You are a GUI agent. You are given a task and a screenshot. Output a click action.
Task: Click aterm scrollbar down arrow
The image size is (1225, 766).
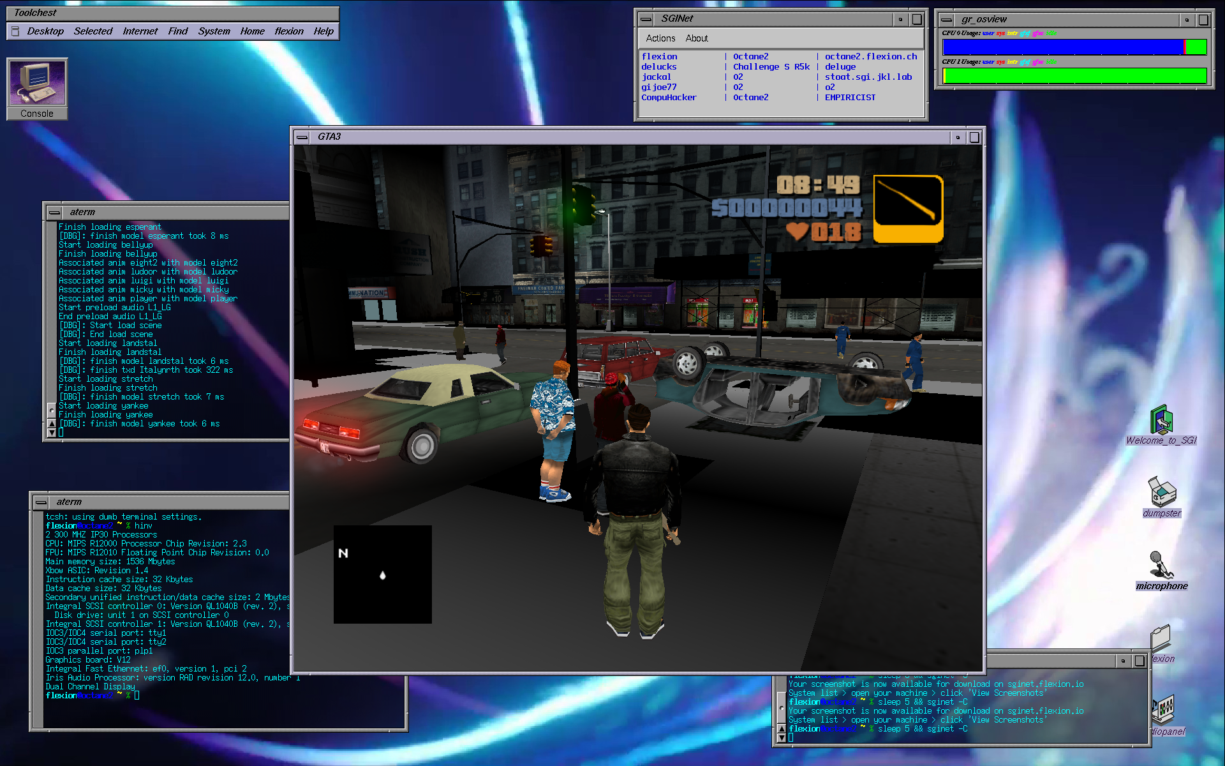coord(52,433)
